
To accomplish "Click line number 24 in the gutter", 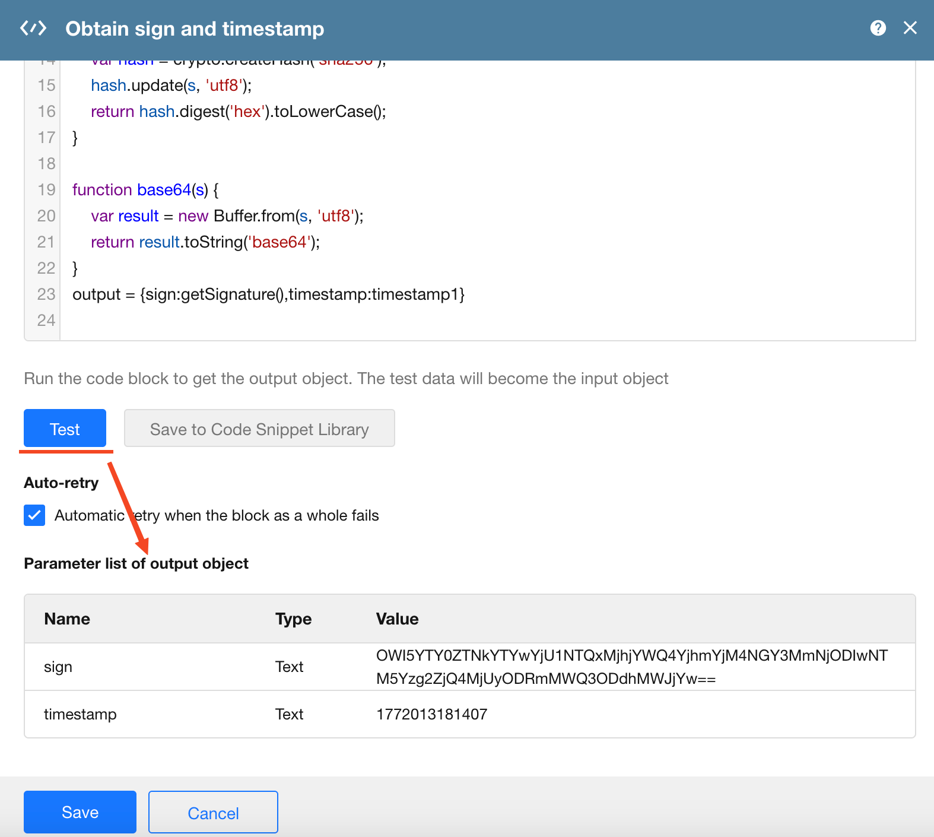I will (x=46, y=321).
